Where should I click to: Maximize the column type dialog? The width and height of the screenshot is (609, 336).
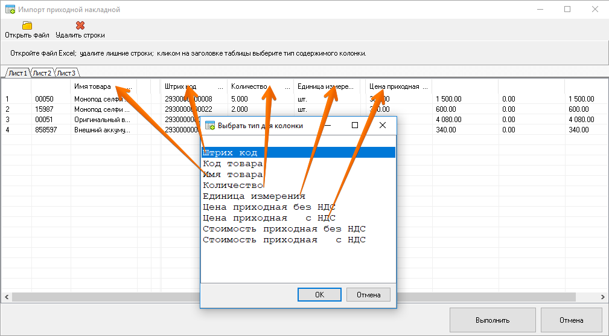(355, 125)
